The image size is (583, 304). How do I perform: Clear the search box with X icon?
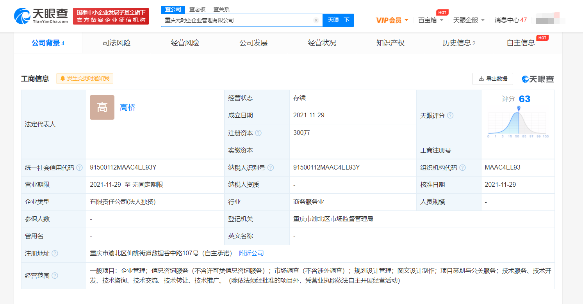316,20
